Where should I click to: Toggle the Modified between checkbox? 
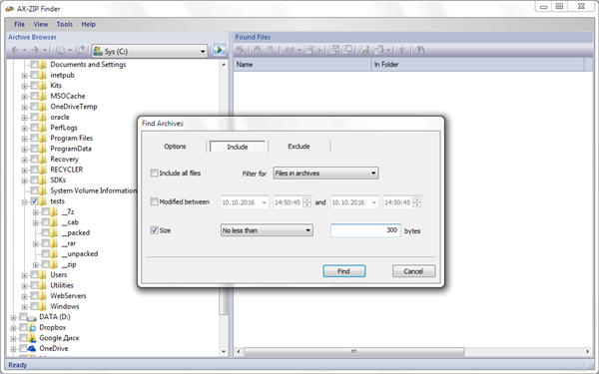click(155, 201)
